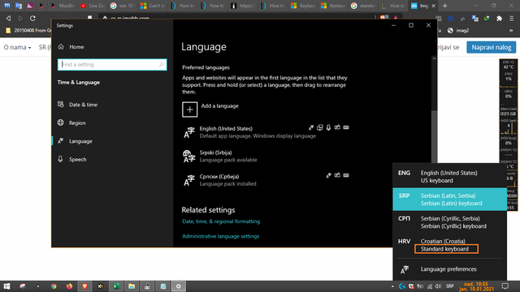Open File Explorer from the taskbar
This screenshot has width=520, height=292.
(x=132, y=286)
